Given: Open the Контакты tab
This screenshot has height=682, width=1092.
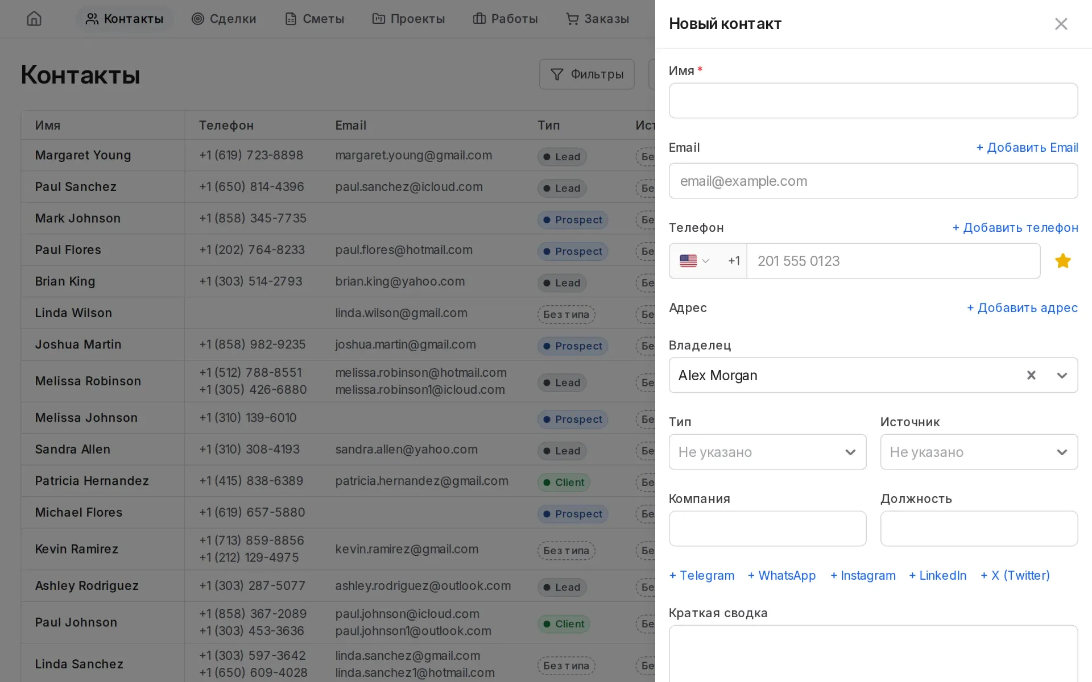Looking at the screenshot, I should 125,19.
